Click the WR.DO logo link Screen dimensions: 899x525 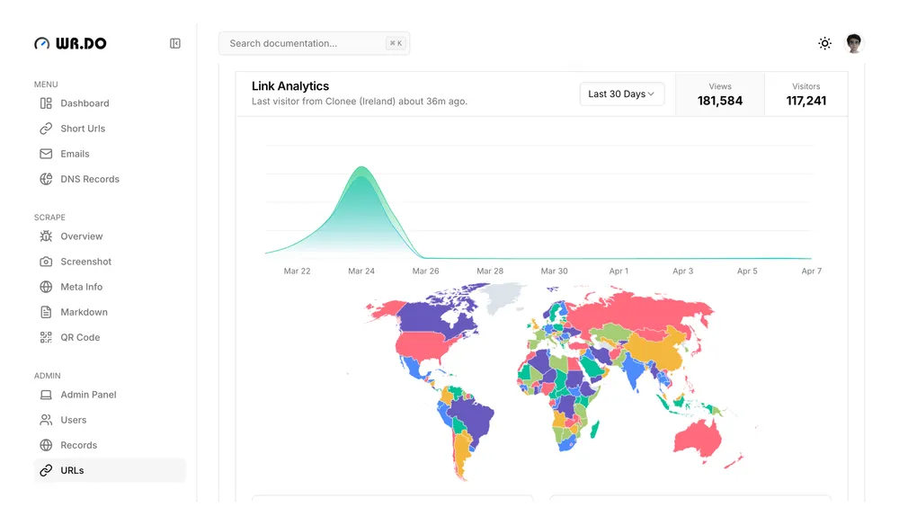pyautogui.click(x=70, y=43)
